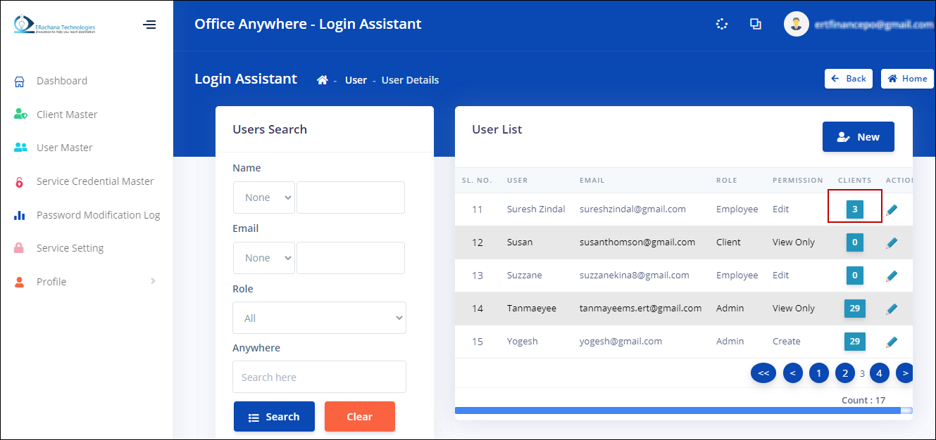Click the USER column header
This screenshot has width=936, height=440.
pos(517,181)
